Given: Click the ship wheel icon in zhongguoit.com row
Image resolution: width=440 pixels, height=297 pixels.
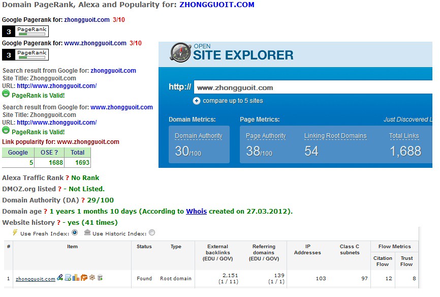Looking at the screenshot, I should (x=92, y=278).
